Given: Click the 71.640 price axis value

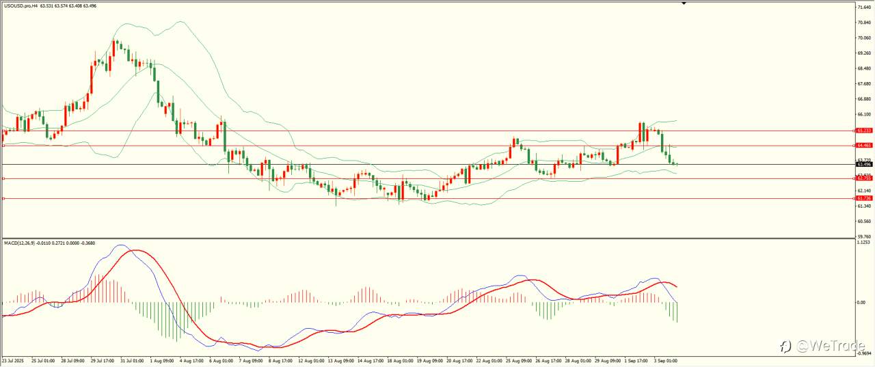Looking at the screenshot, I should pyautogui.click(x=864, y=7).
